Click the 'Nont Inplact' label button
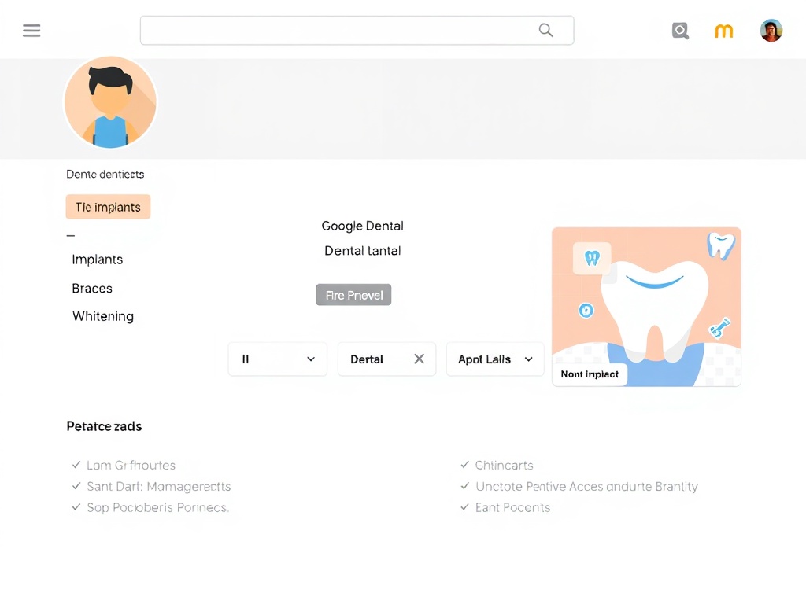 [x=590, y=374]
